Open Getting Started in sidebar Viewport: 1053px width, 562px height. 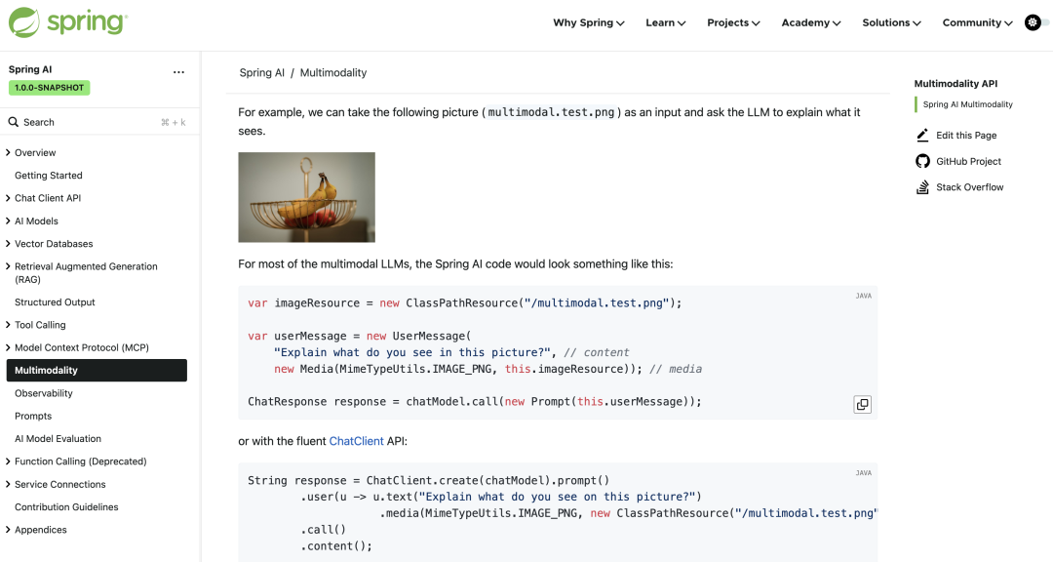[x=49, y=176]
